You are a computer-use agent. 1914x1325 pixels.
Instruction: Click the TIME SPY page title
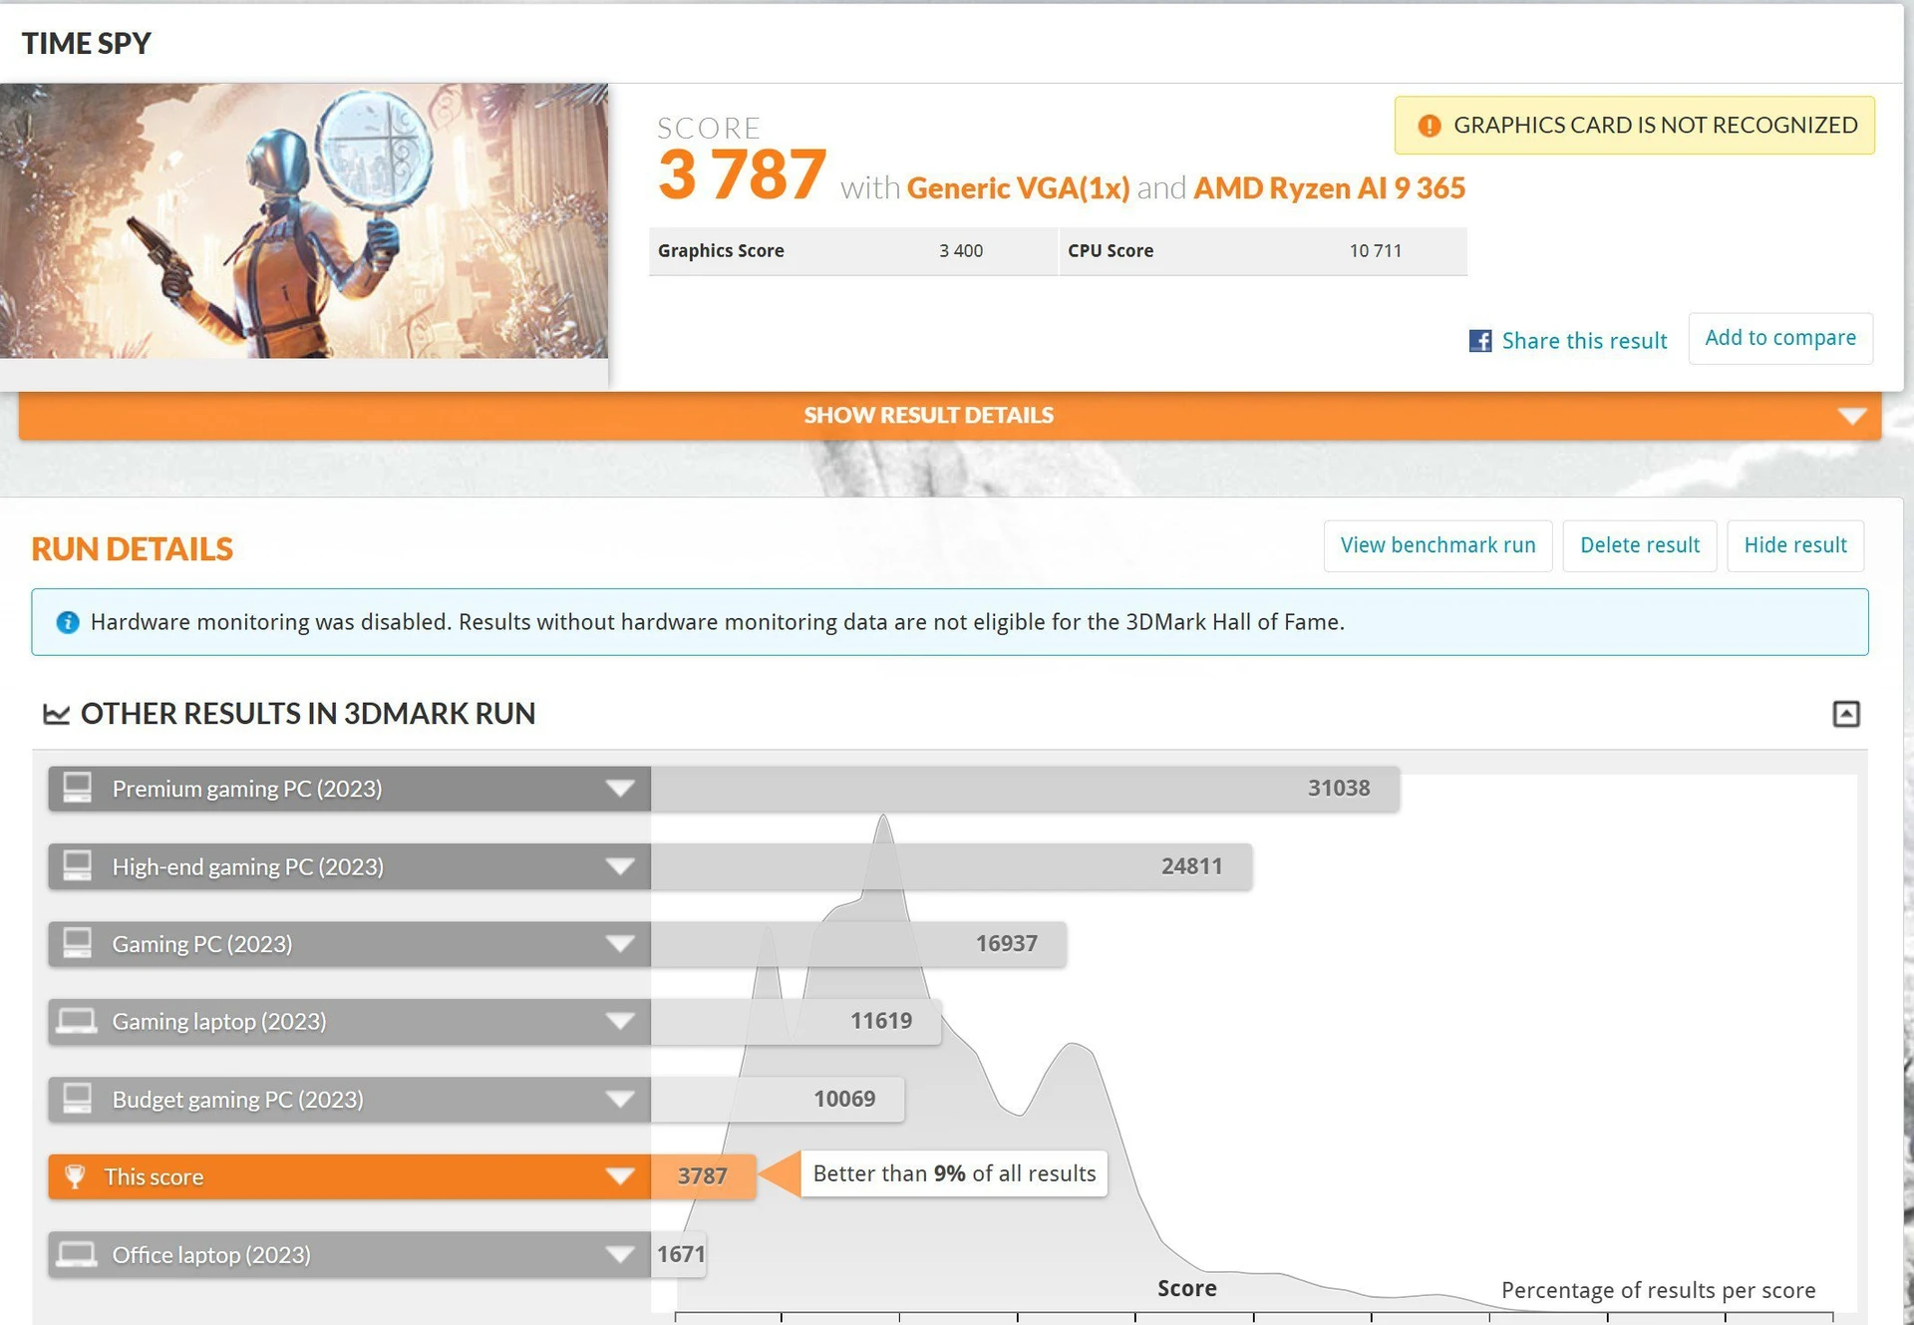(87, 44)
